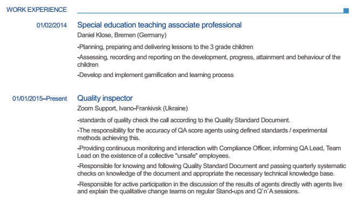Click the WORK EXPERIENCE section heading
Viewport: 352px width, 202px height.
coord(37,10)
